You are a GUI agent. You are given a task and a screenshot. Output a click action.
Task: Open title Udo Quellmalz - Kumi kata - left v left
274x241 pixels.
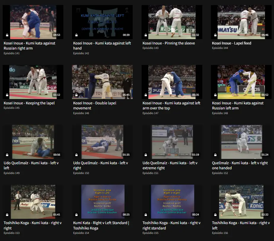[x=31, y=165]
